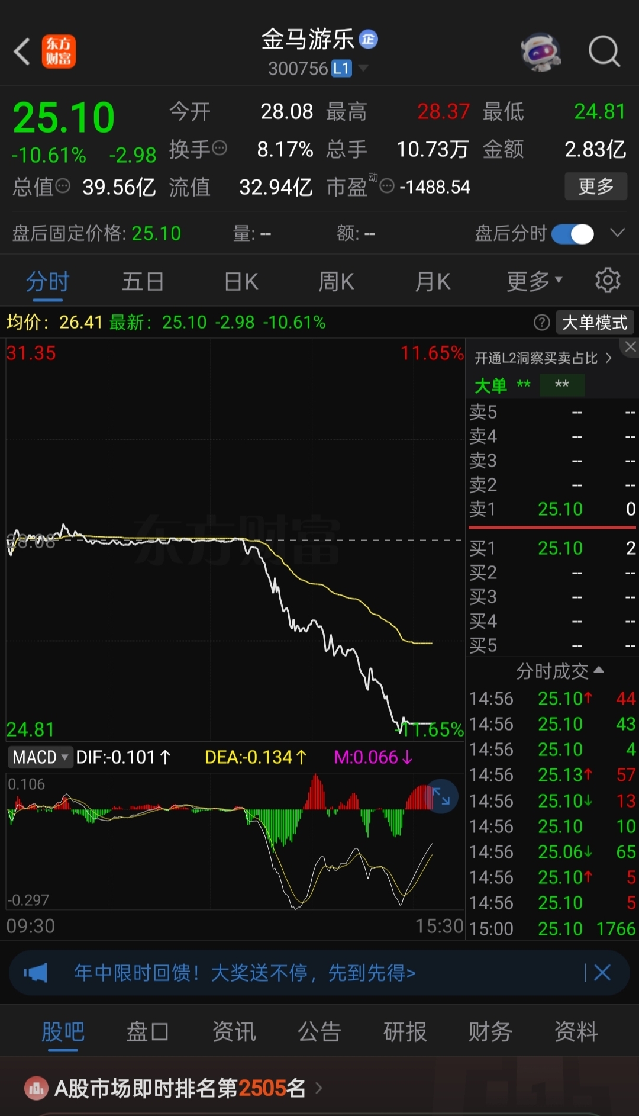Tap the 14:56 25.06 trade row
Image resolution: width=639 pixels, height=1116 pixels.
[553, 851]
